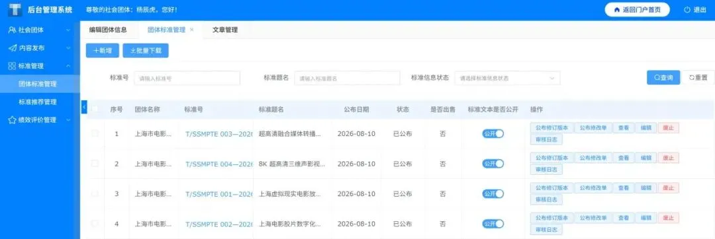Collapse sidebar with the blue arrow handle
The height and width of the screenshot is (239, 715).
pos(83,107)
